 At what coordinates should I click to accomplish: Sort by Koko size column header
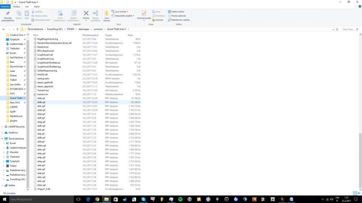tap(134, 35)
